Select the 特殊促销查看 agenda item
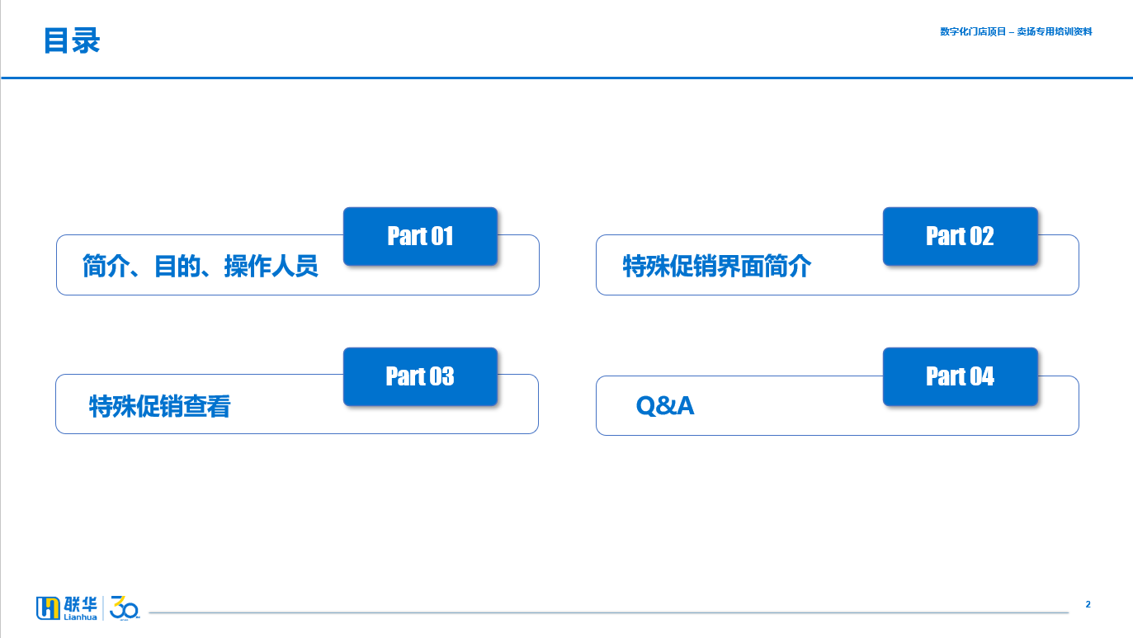This screenshot has height=638, width=1133. pyautogui.click(x=159, y=406)
